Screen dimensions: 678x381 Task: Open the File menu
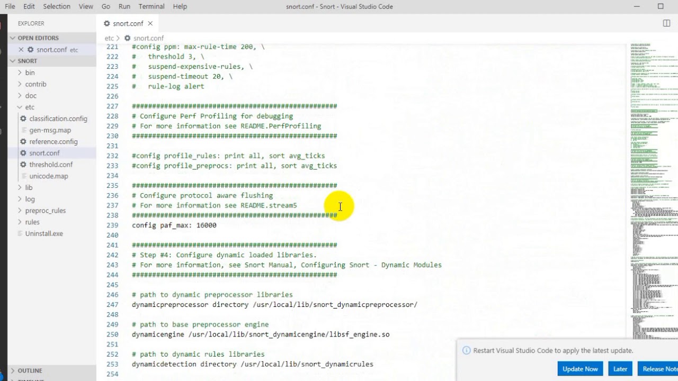coord(10,6)
